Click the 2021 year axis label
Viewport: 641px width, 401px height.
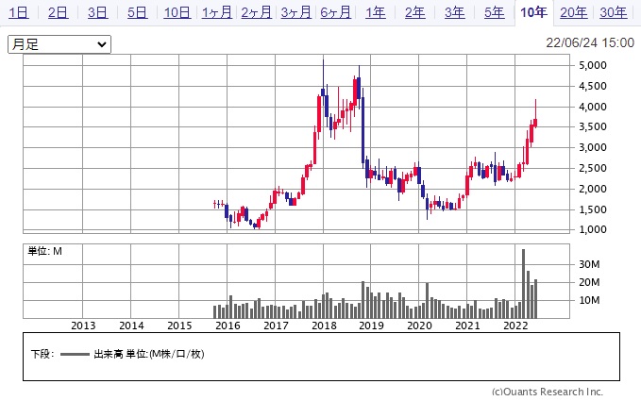pos(467,326)
